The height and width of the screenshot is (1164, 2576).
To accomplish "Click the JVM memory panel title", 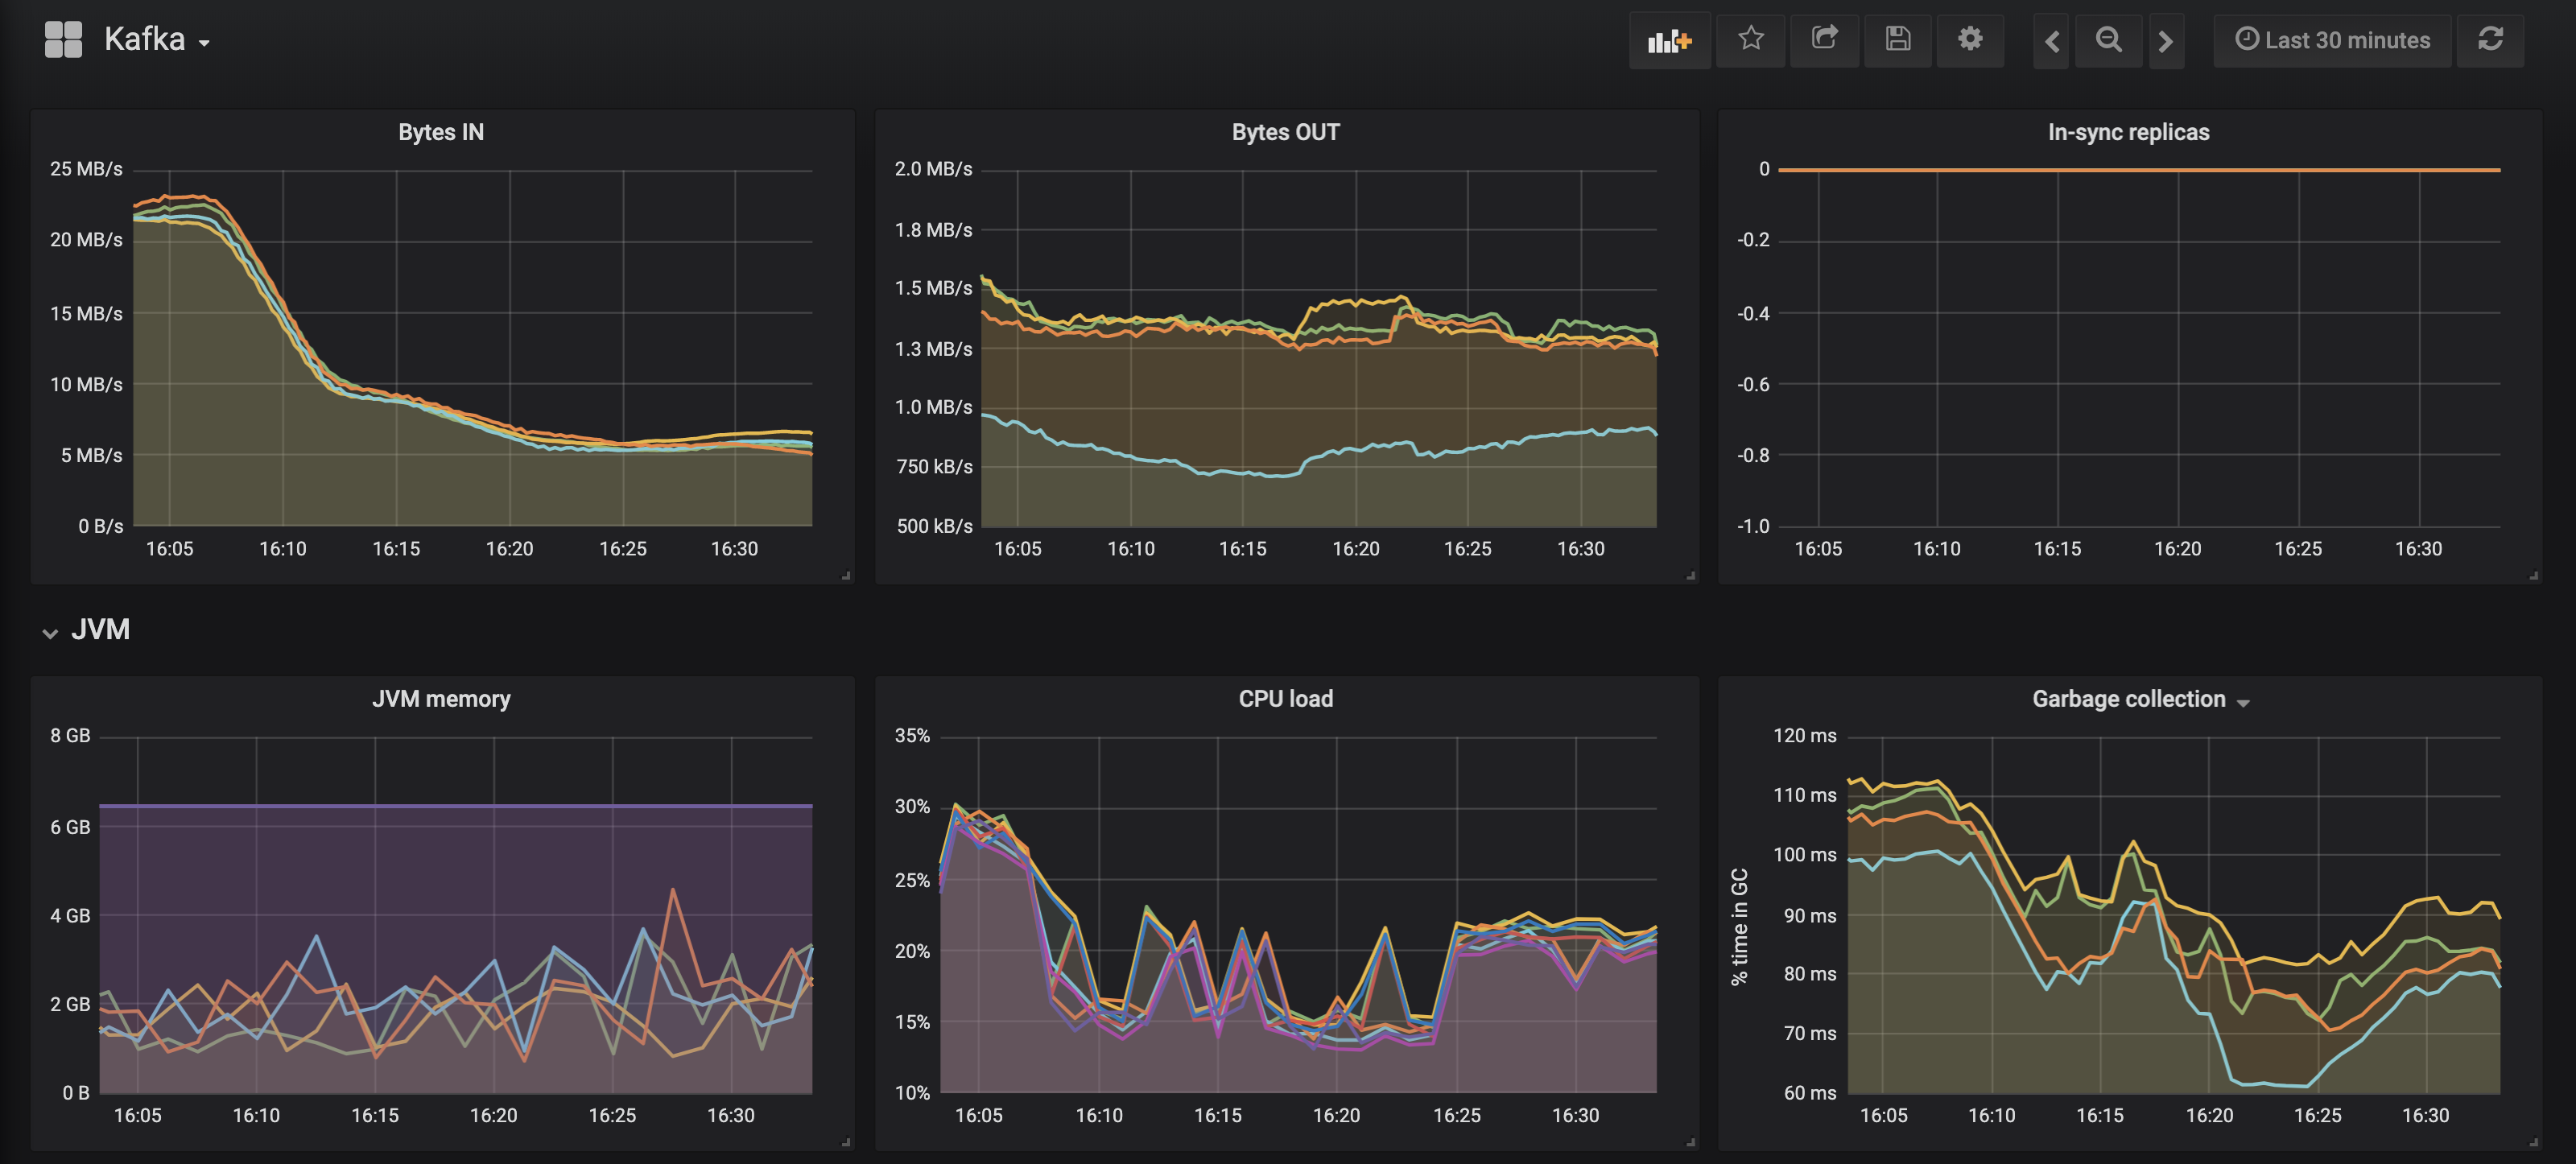I will point(440,699).
